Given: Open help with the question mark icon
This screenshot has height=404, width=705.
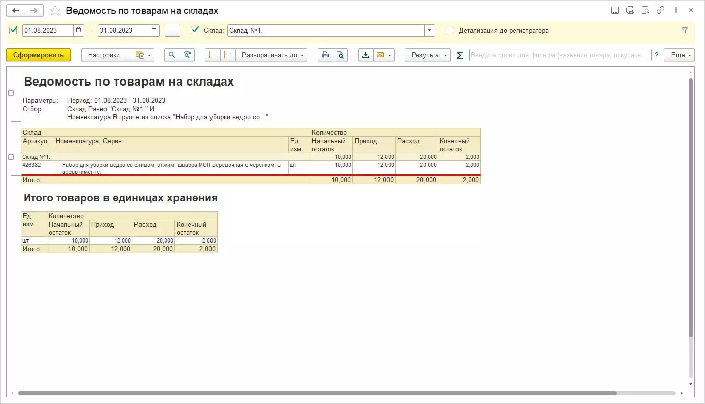Looking at the screenshot, I should 657,55.
